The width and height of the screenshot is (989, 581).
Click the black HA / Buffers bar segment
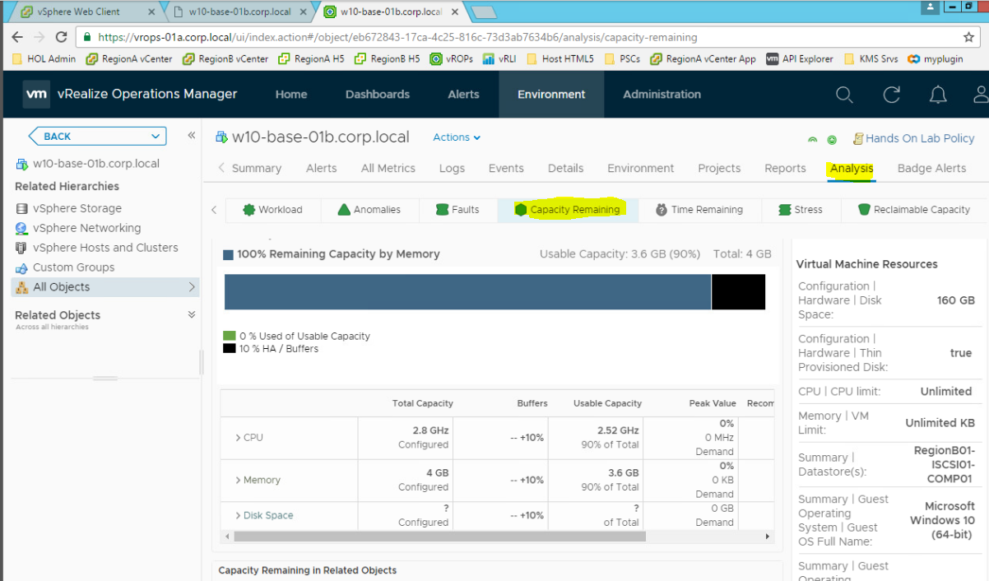pos(738,292)
